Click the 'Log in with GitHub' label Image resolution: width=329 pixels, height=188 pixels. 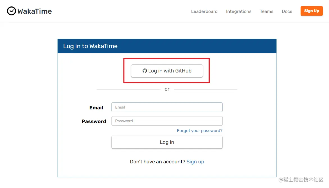(170, 71)
